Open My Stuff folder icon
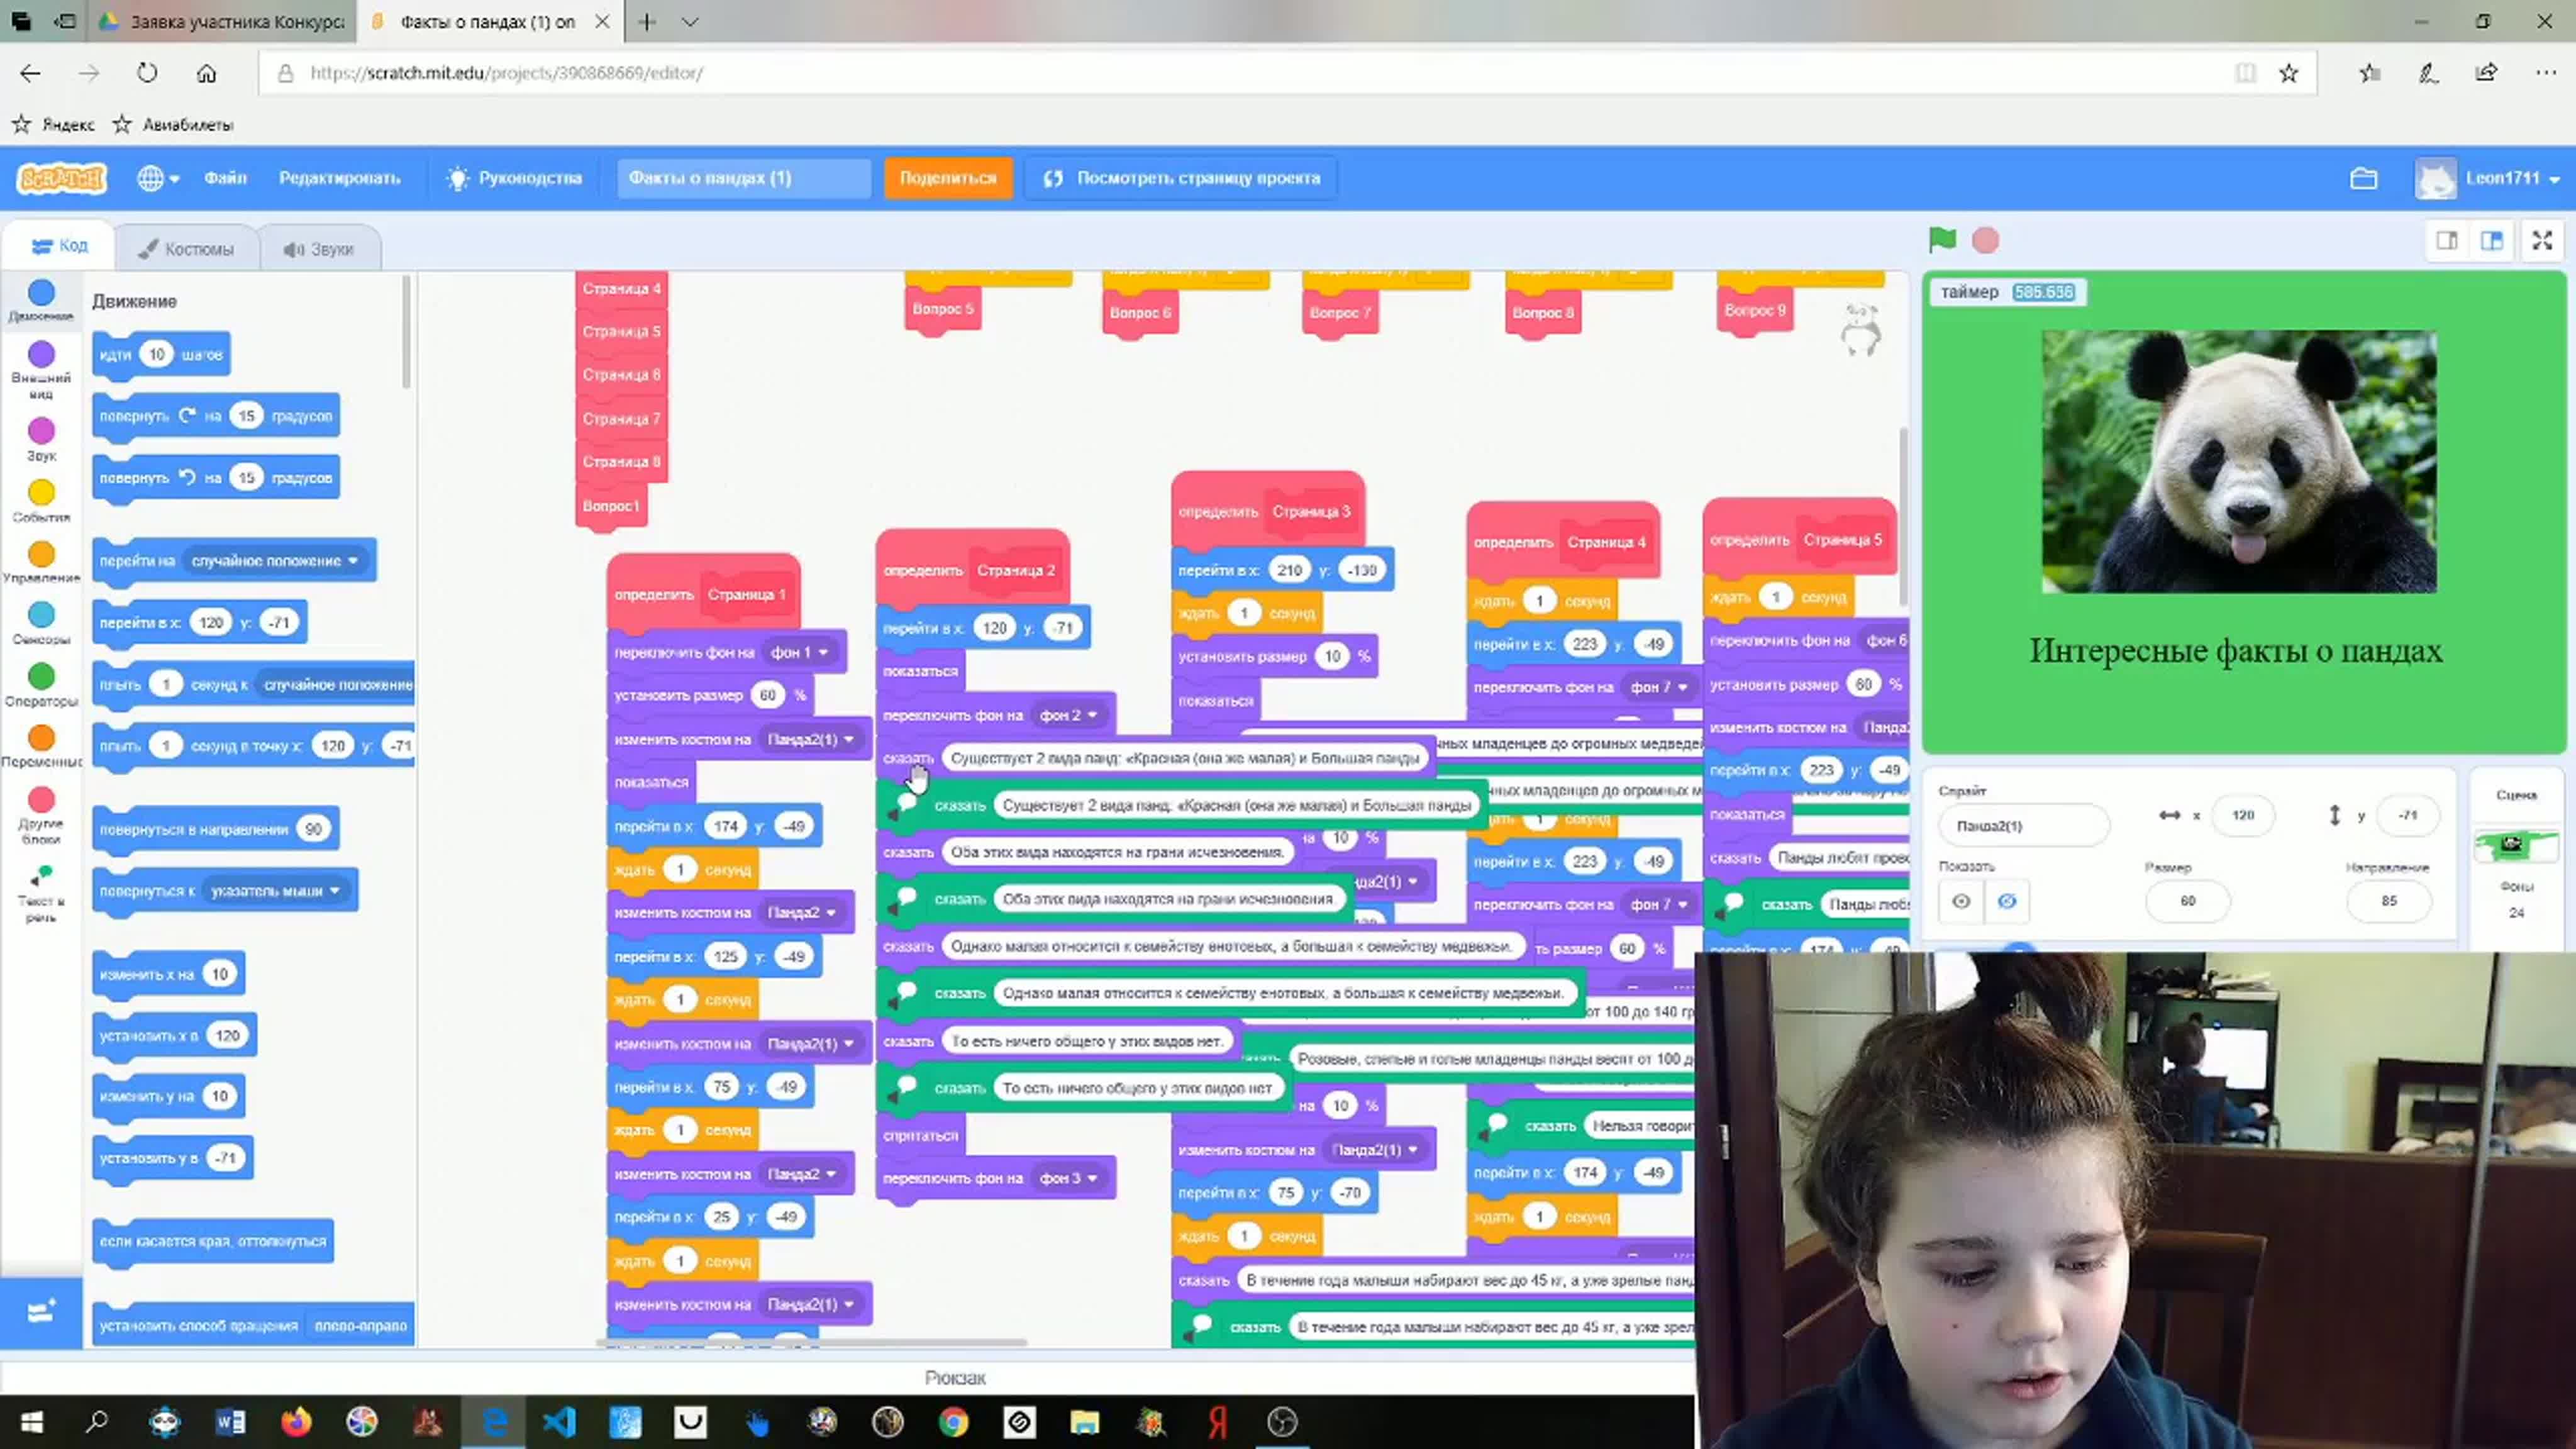2576x1449 pixels. pyautogui.click(x=2363, y=178)
